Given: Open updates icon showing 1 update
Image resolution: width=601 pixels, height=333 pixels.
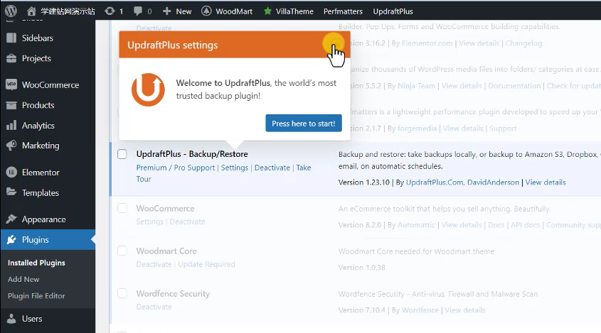Looking at the screenshot, I should (110, 11).
